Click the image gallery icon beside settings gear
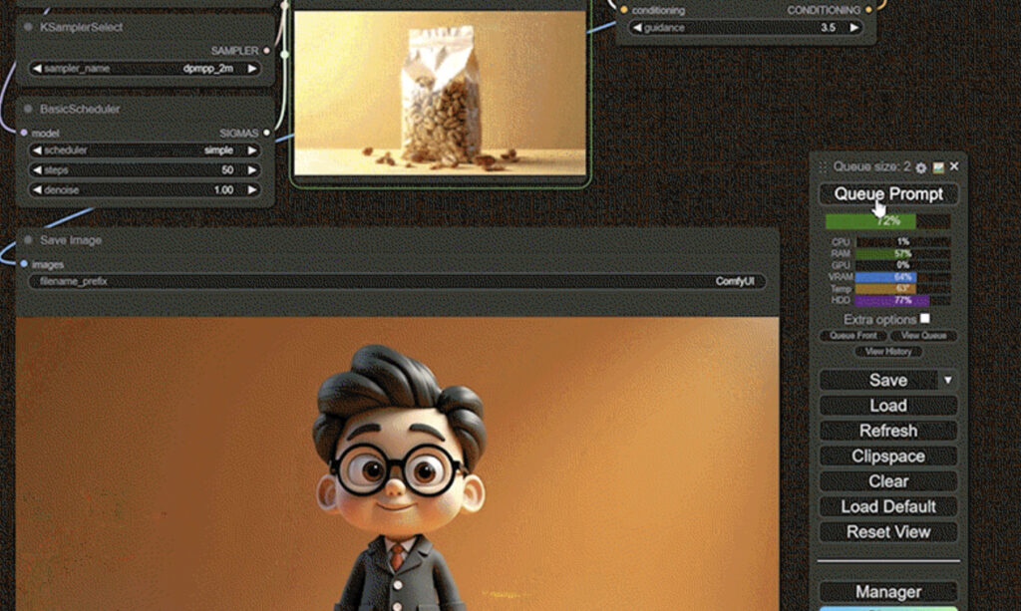Screen dimensions: 1021x611 coord(938,167)
